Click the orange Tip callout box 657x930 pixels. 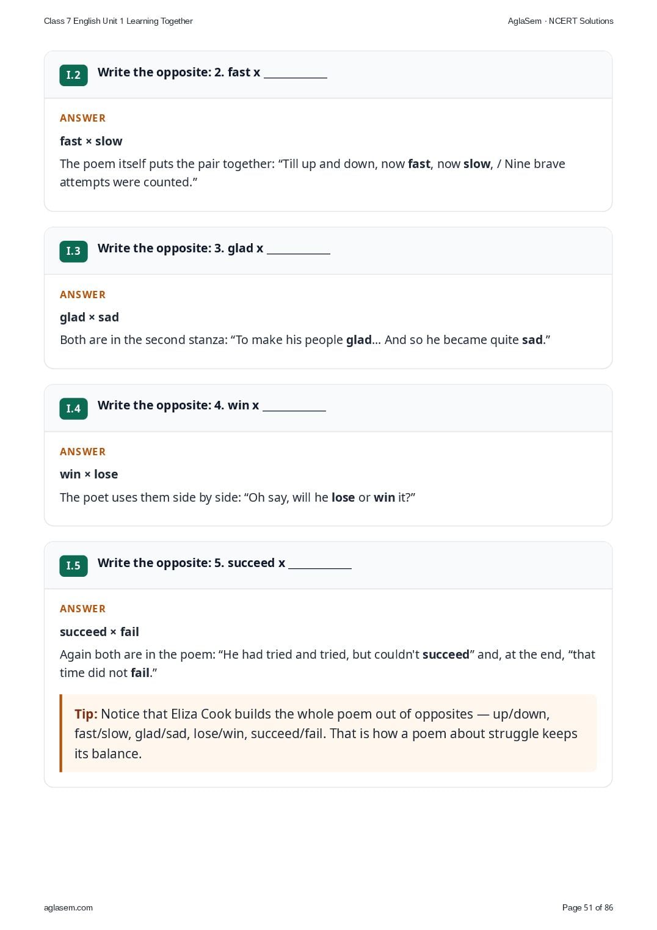[328, 733]
